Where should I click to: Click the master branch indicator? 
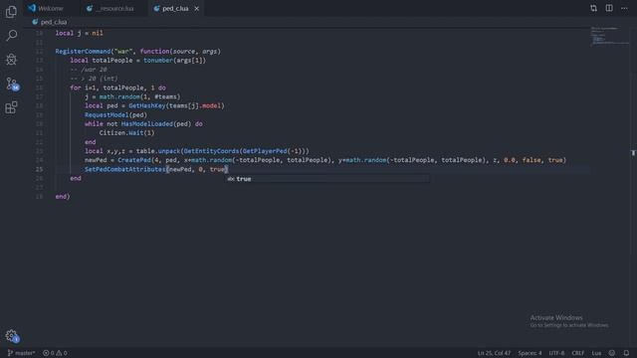coord(21,353)
